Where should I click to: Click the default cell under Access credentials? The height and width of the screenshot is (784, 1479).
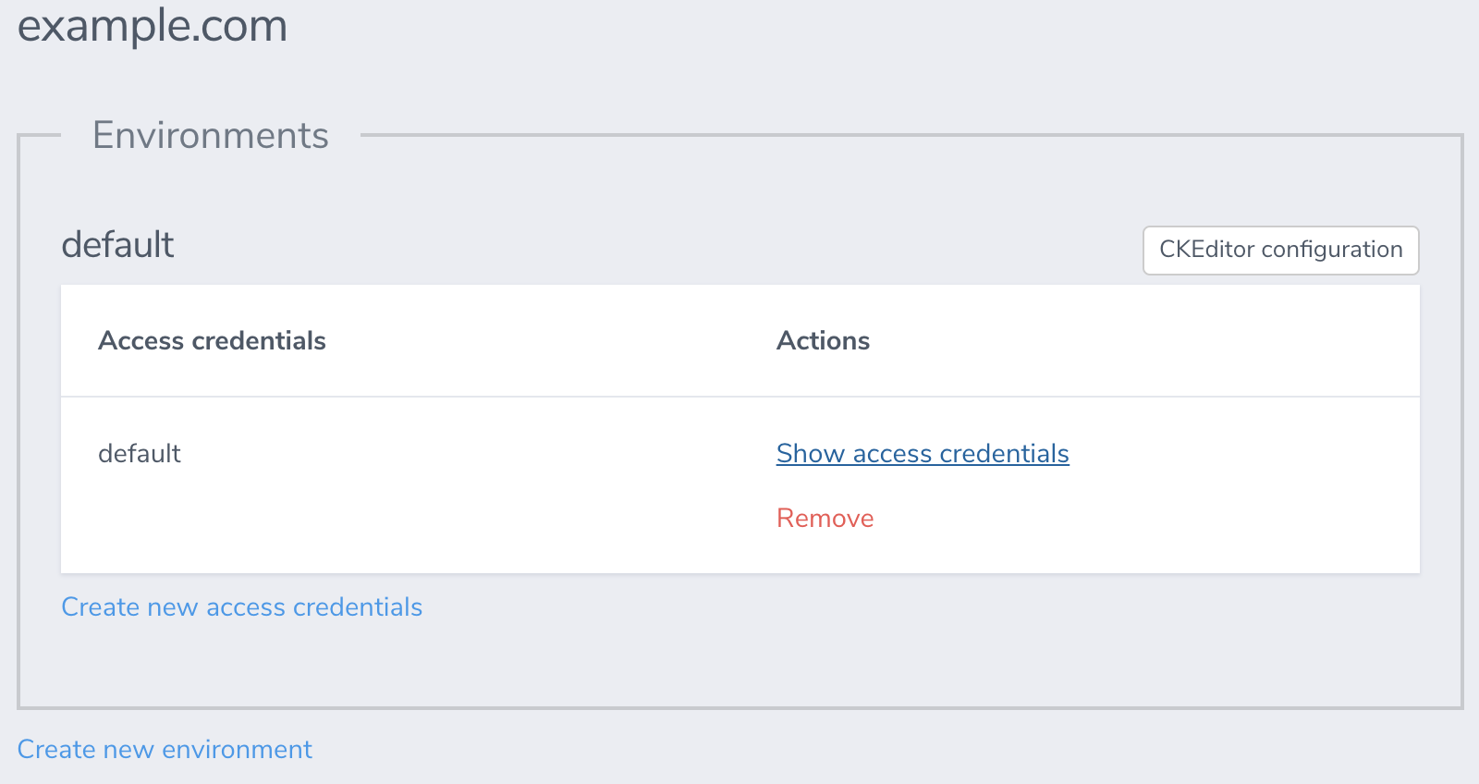pyautogui.click(x=140, y=453)
